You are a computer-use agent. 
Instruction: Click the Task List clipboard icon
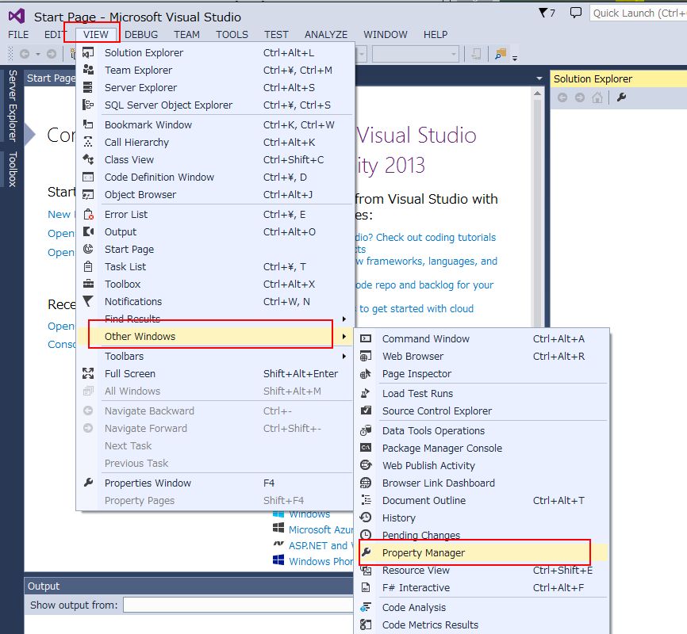pos(88,266)
